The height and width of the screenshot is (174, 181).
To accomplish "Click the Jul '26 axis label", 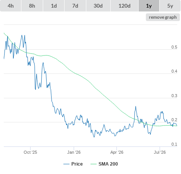I will [x=160, y=152].
